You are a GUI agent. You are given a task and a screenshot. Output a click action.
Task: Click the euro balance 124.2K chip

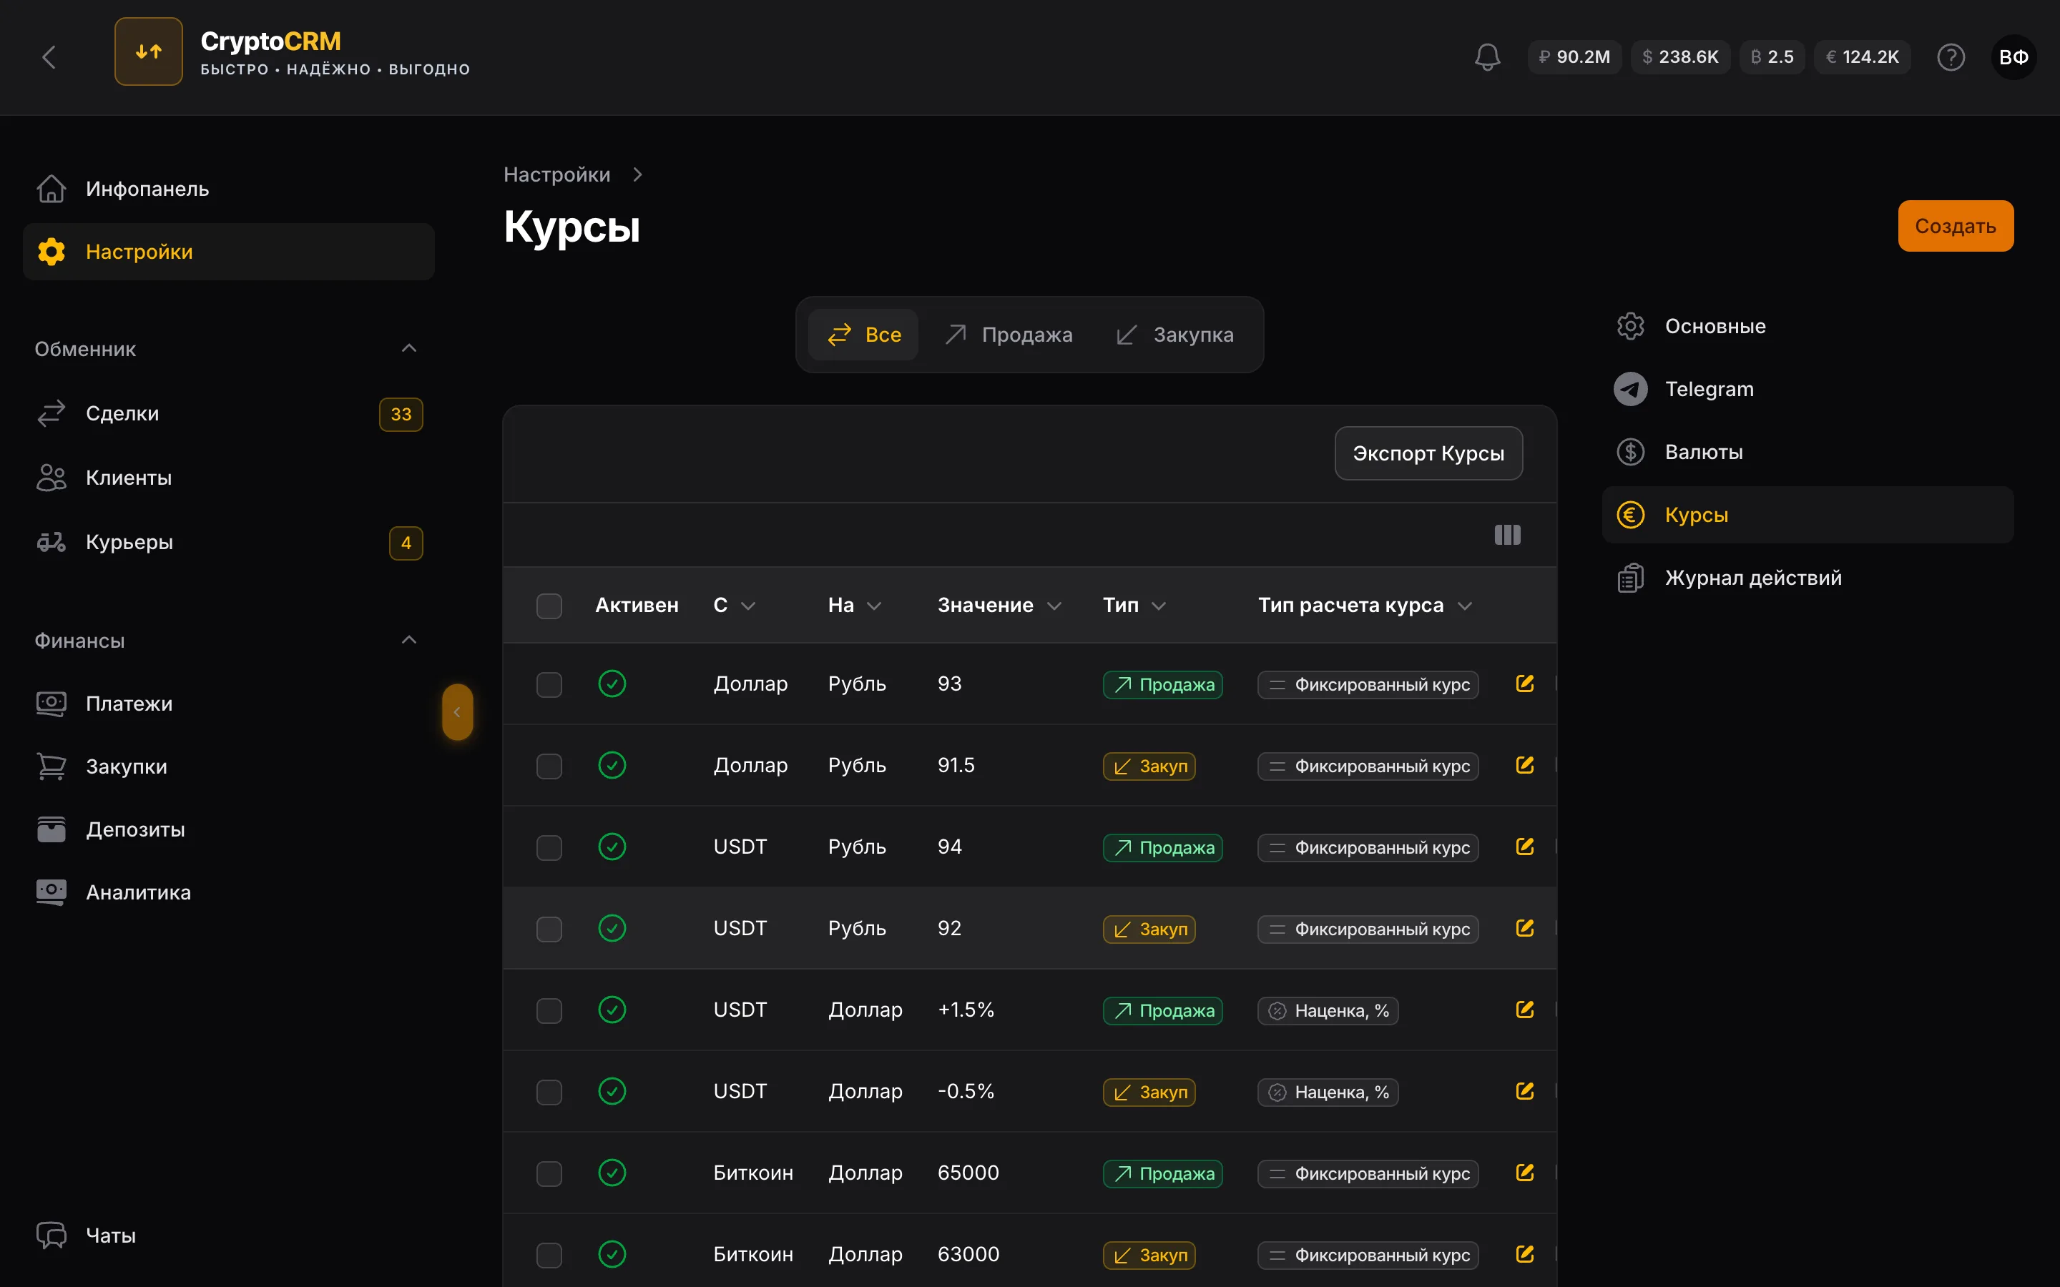pos(1862,57)
